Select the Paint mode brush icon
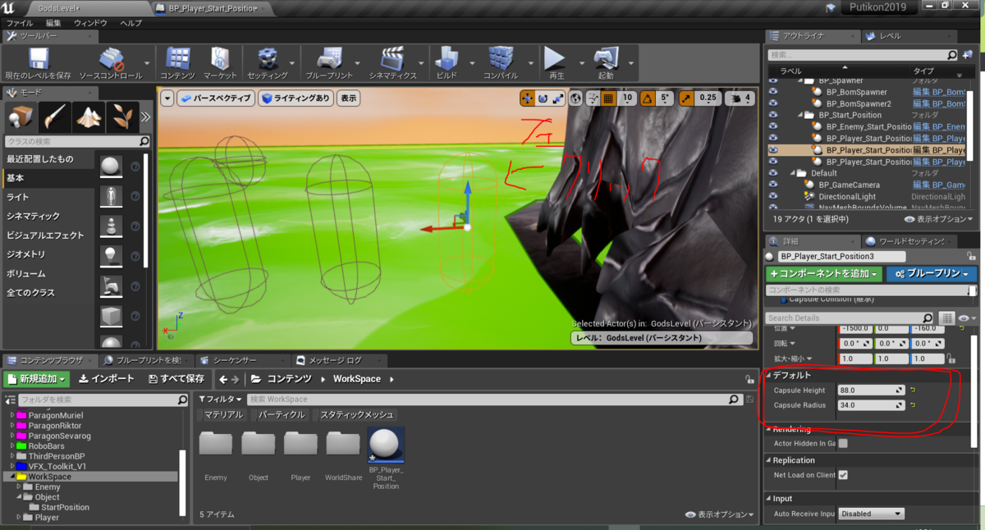 (56, 117)
